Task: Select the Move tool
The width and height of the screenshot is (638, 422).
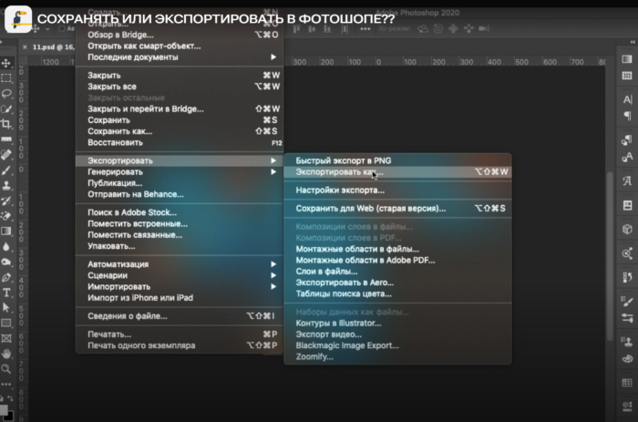Action: tap(6, 63)
